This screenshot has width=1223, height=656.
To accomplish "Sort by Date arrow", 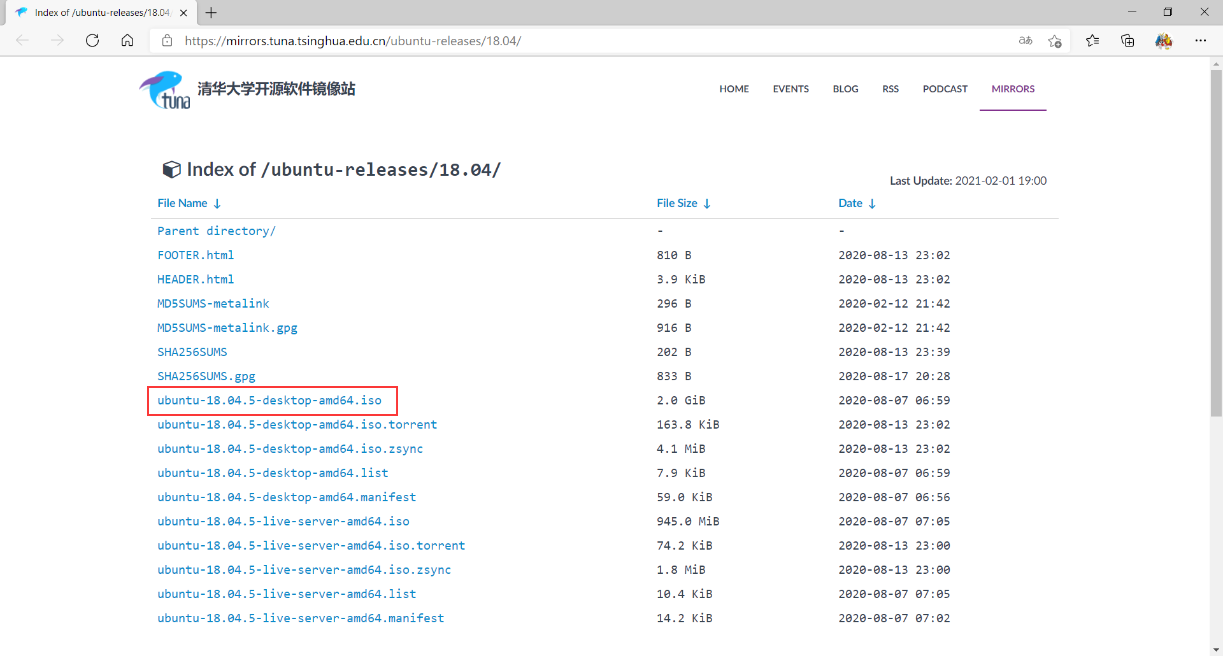I will point(872,203).
